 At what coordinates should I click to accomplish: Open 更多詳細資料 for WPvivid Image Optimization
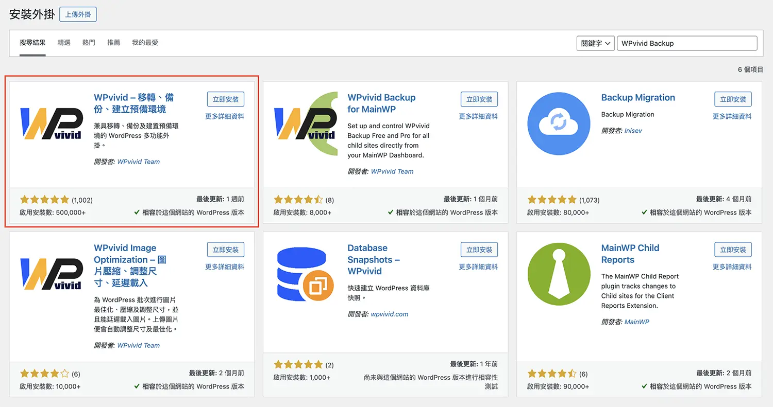[x=225, y=267]
